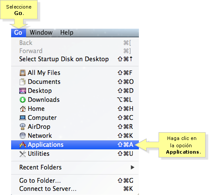
Task: Click the Haga clic en Applications callout
Action: 182,145
